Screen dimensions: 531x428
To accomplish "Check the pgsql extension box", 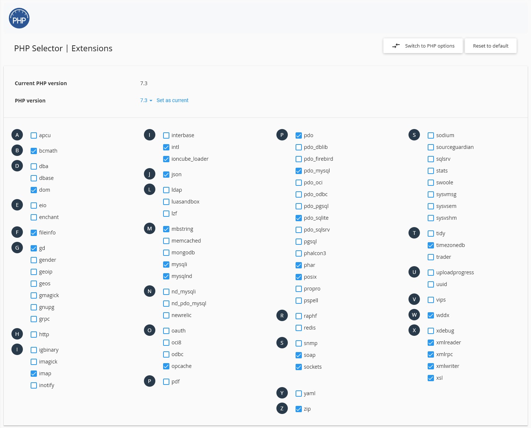I will [299, 241].
